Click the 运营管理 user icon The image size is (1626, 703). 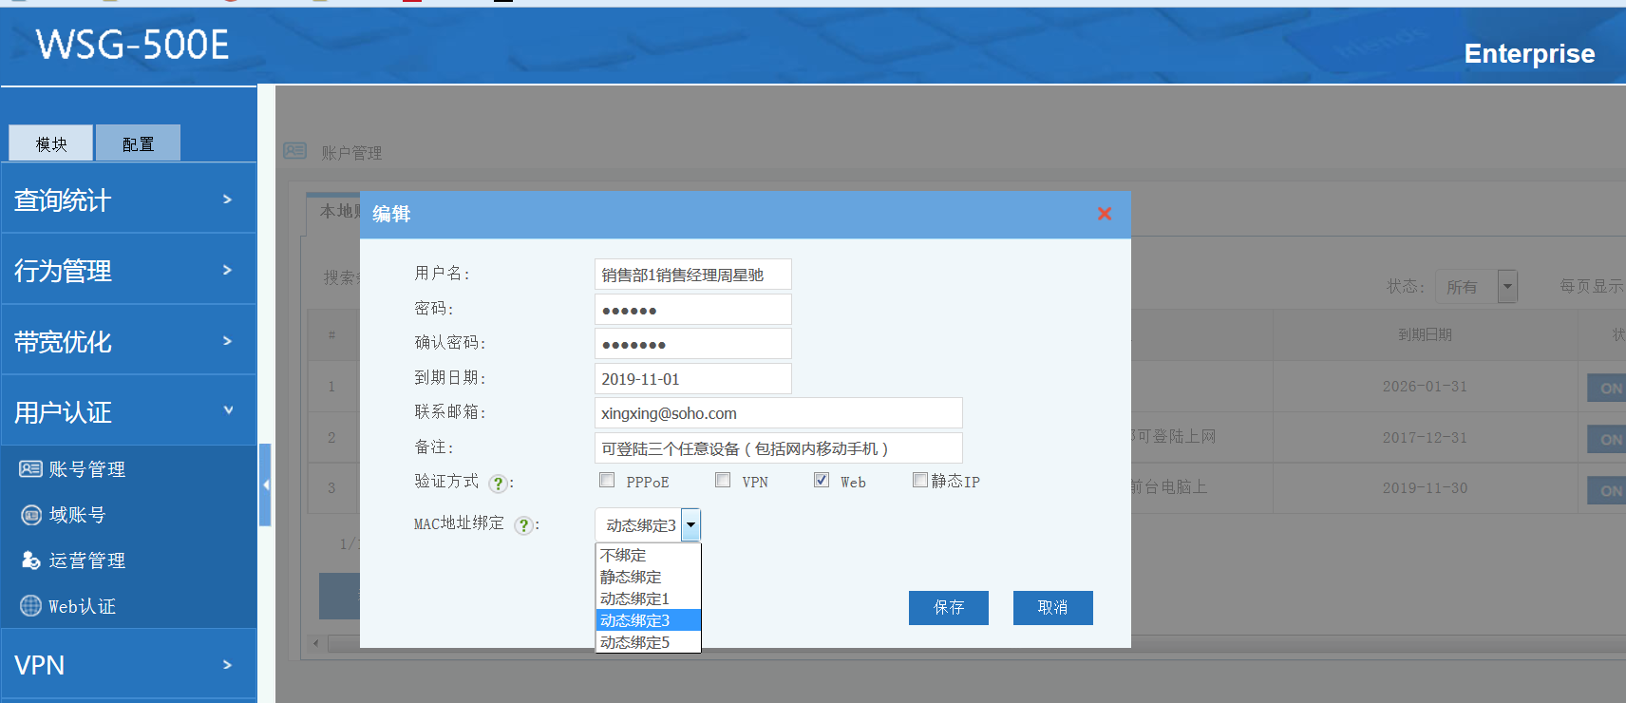click(x=30, y=560)
